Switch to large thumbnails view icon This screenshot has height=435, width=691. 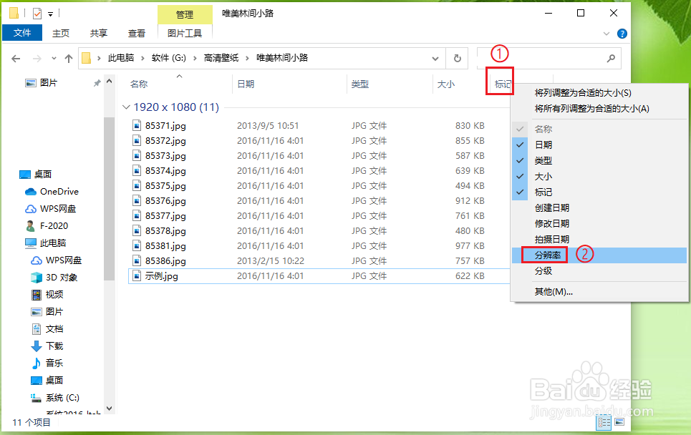tap(619, 422)
